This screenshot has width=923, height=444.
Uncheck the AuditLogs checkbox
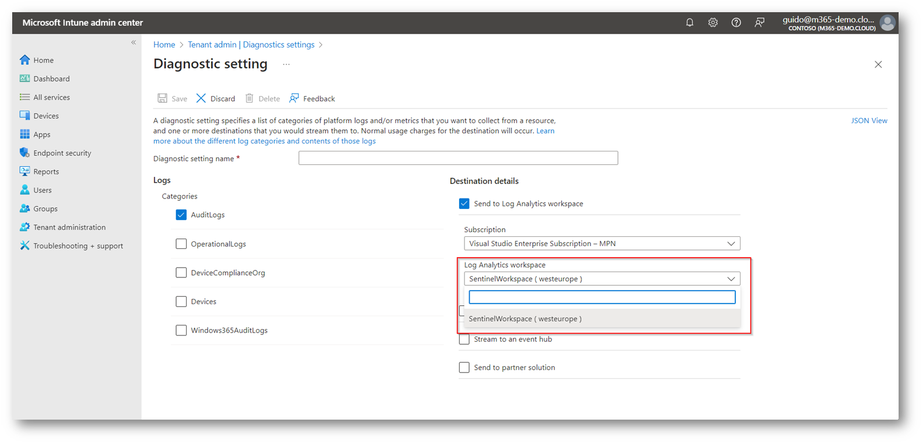click(x=181, y=215)
